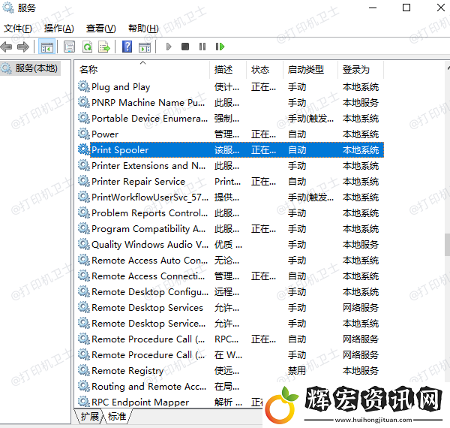Click the Services app icon in title bar
The image size is (450, 428).
click(x=7, y=8)
